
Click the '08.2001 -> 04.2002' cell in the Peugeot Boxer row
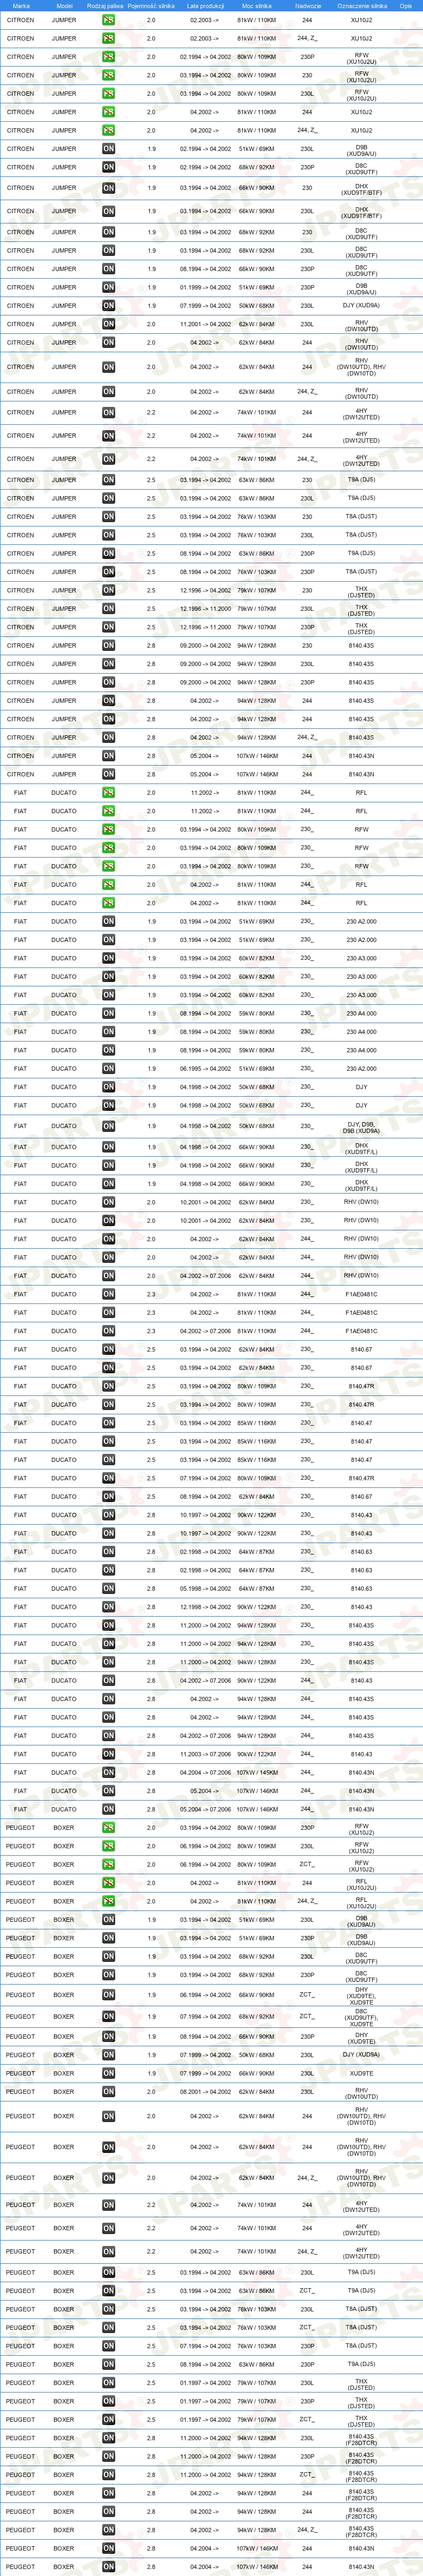205,2092
